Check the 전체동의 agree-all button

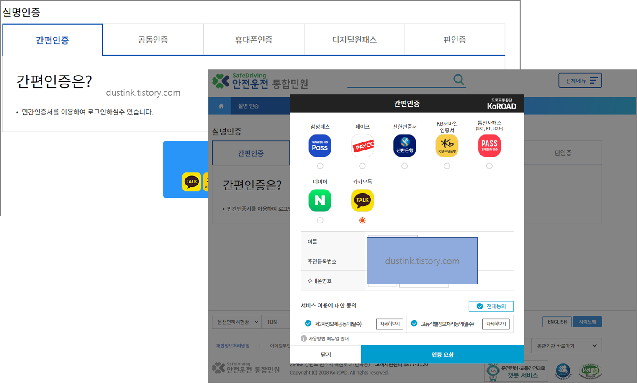pos(491,306)
